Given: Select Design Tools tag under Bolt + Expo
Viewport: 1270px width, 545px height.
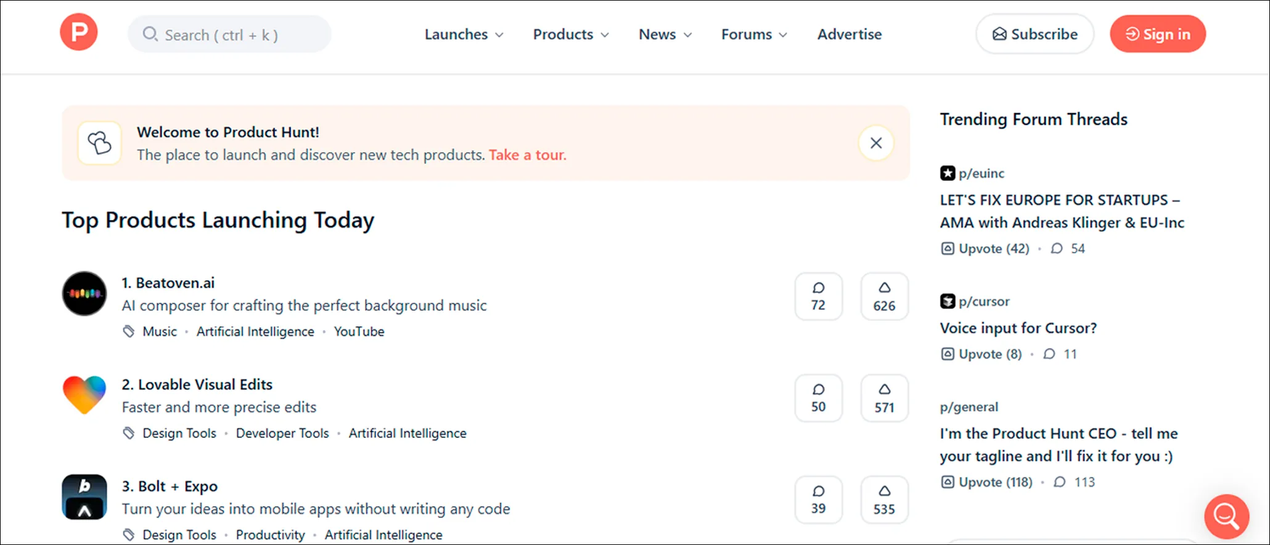Looking at the screenshot, I should tap(179, 535).
